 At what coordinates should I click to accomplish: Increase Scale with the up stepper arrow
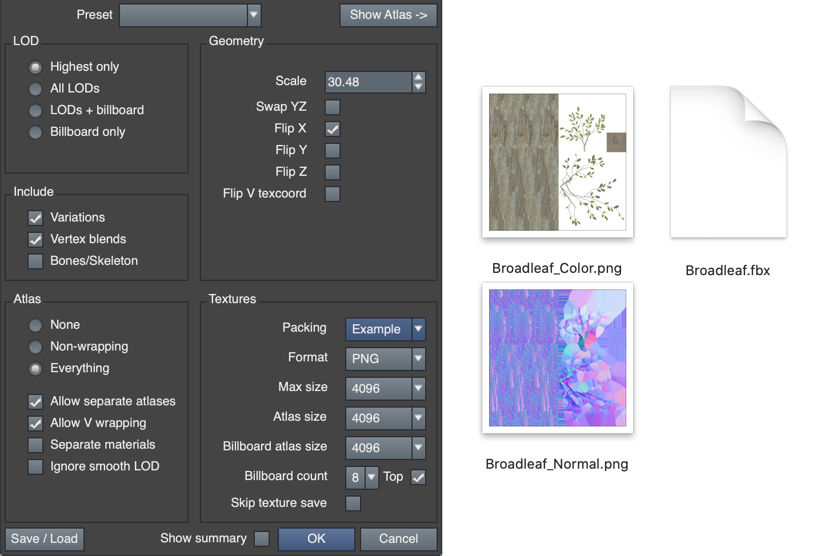pyautogui.click(x=419, y=77)
